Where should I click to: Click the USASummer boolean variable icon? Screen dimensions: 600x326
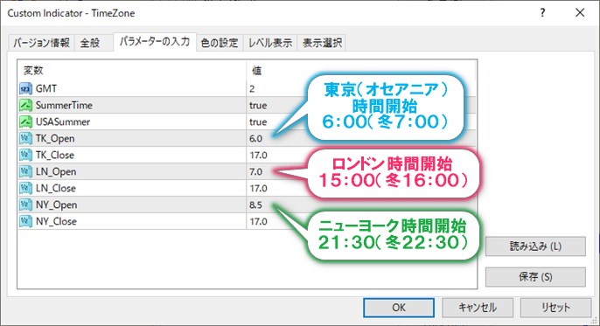click(x=25, y=121)
